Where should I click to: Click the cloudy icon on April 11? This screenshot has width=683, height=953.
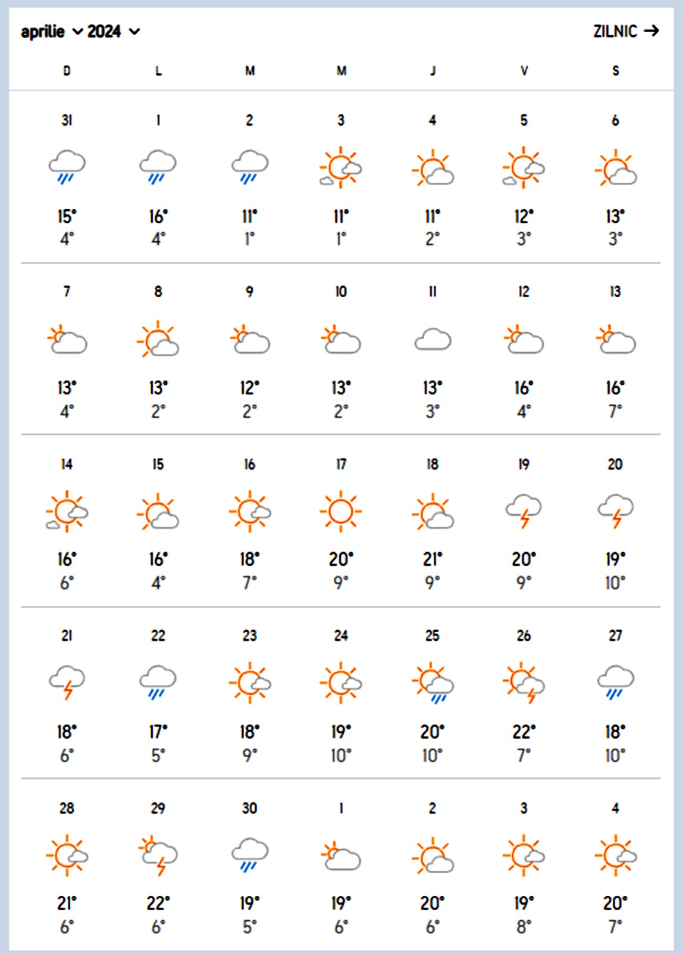coord(433,340)
